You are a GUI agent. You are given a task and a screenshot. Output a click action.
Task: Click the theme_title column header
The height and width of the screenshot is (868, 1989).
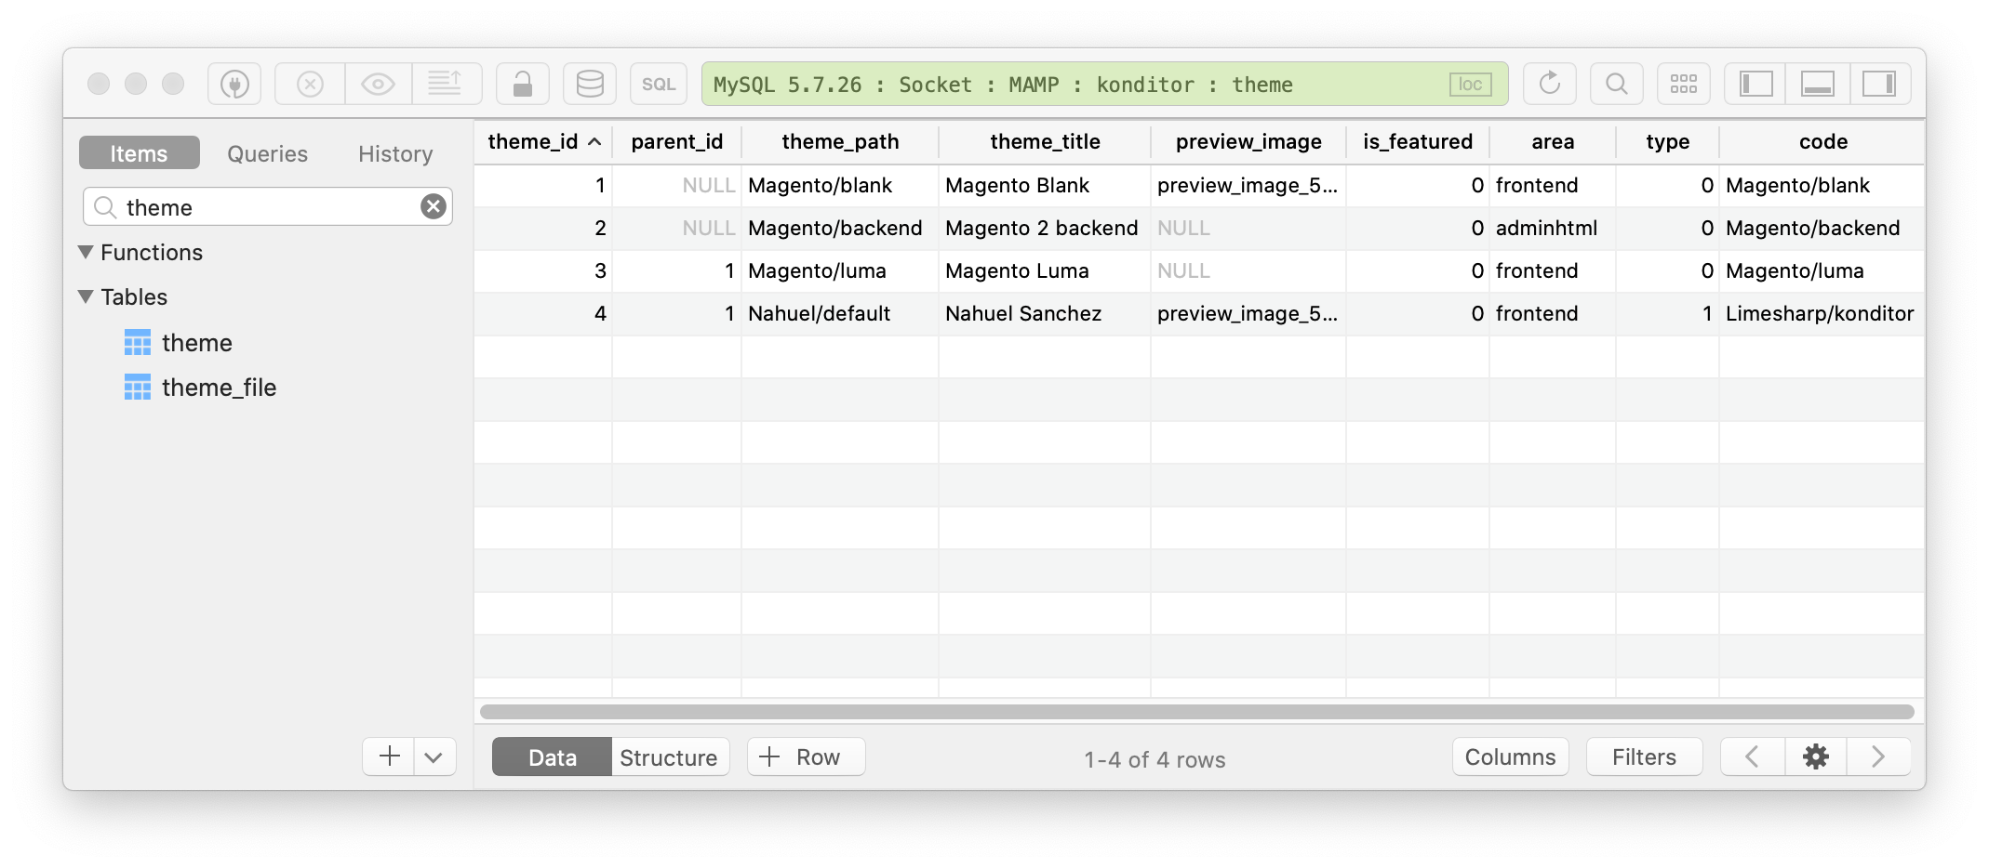pyautogui.click(x=1045, y=142)
